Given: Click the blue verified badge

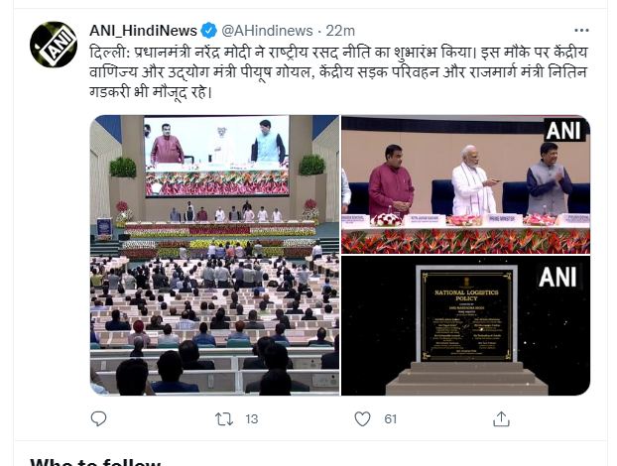Looking at the screenshot, I should [209, 31].
